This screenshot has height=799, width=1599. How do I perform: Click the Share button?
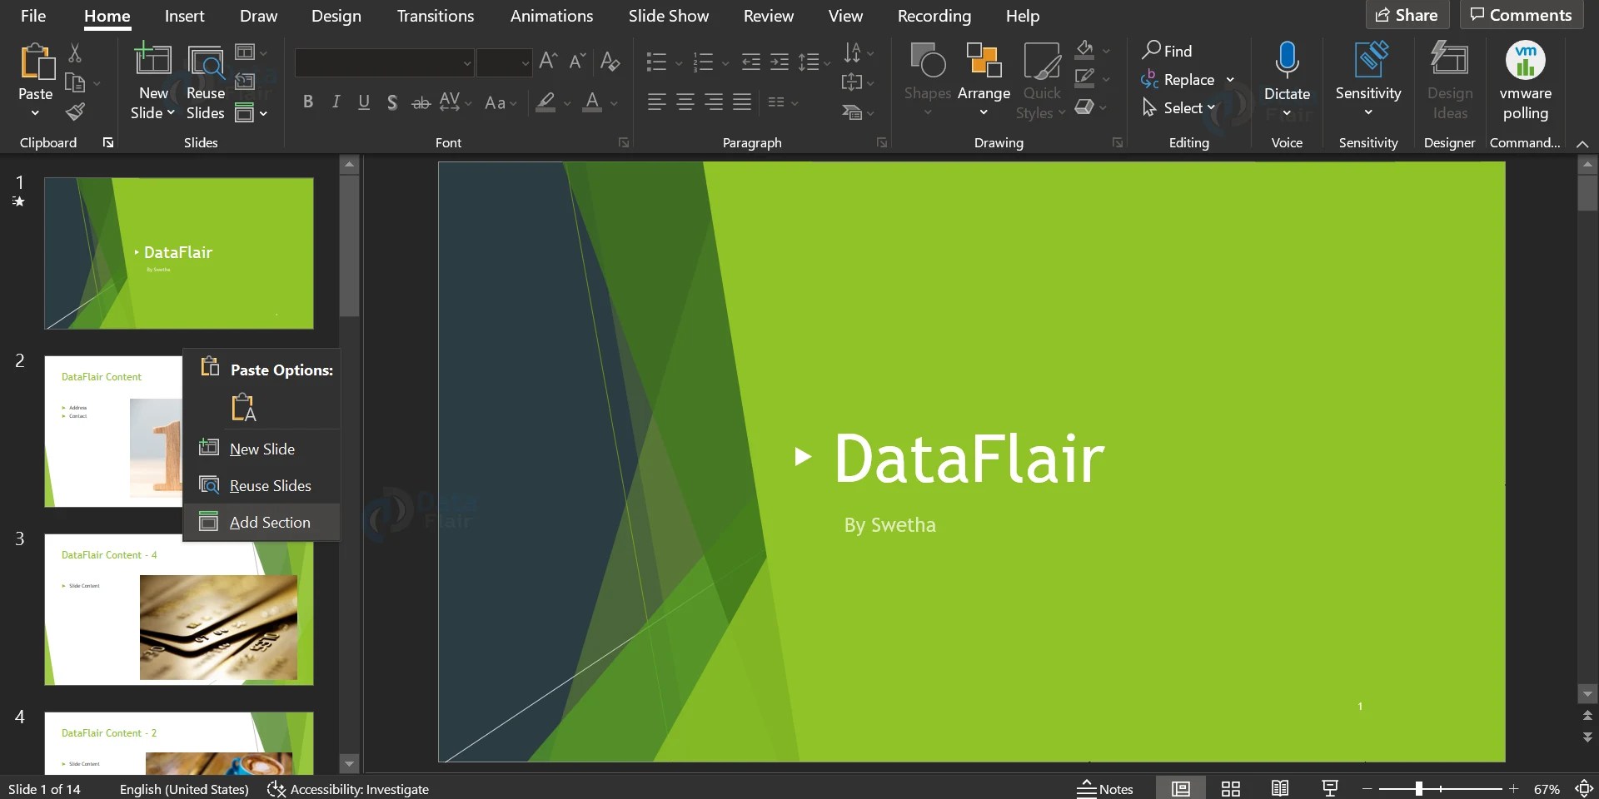click(1407, 15)
